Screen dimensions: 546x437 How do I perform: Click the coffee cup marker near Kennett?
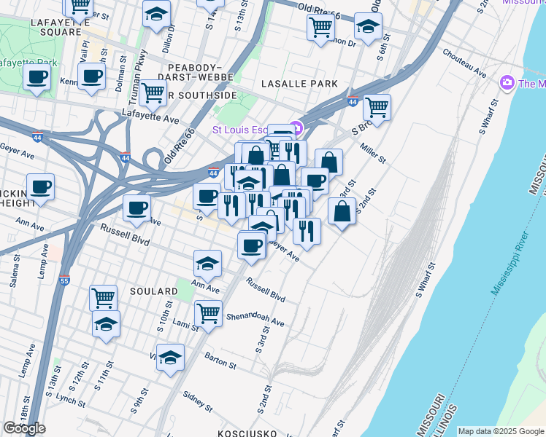pos(91,76)
